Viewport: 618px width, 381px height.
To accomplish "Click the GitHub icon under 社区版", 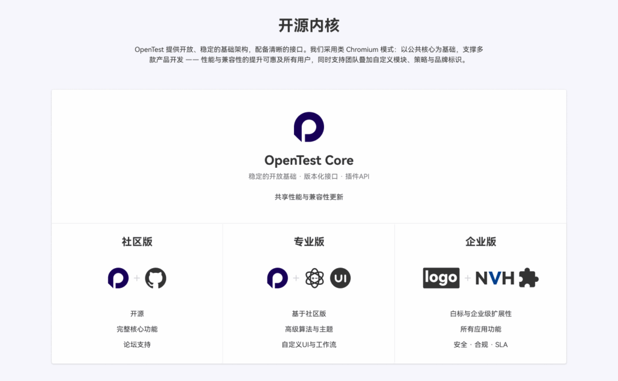I will pyautogui.click(x=156, y=278).
